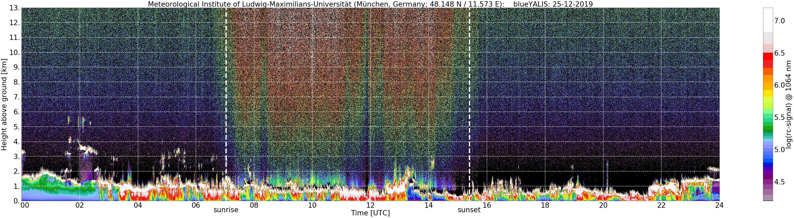Screen dimensions: 794x218
Task: Click the x-axis tick label '24'
Action: point(719,205)
